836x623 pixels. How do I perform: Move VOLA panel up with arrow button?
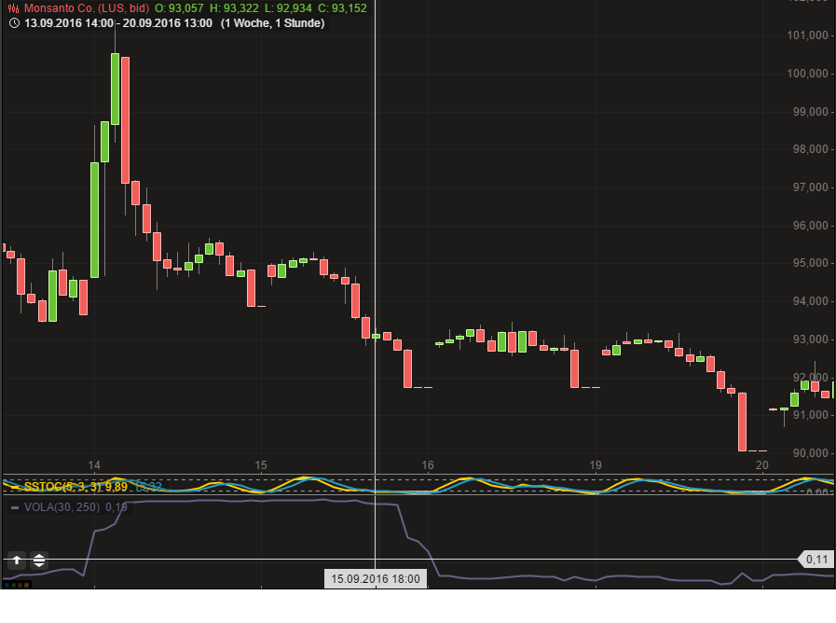click(17, 561)
